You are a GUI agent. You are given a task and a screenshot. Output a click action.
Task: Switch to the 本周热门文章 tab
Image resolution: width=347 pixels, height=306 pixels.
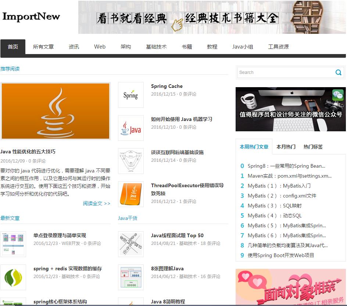pos(254,147)
